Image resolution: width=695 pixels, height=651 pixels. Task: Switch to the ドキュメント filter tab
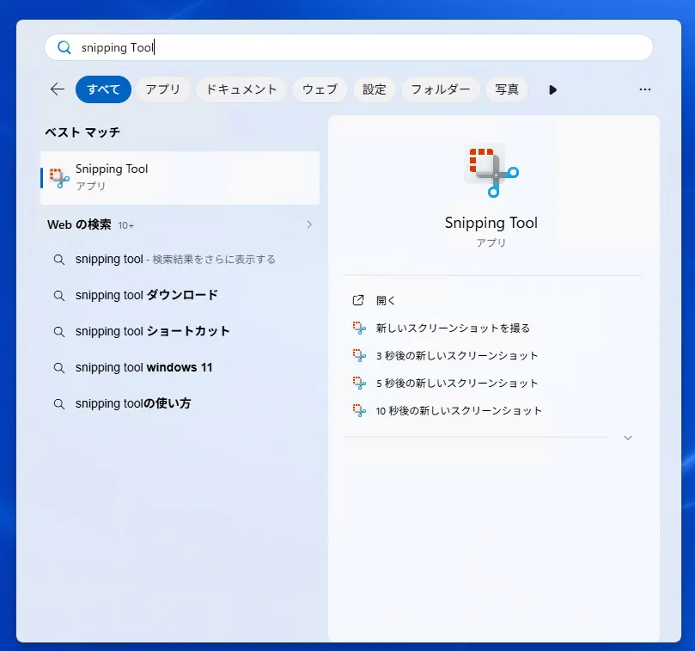point(241,89)
